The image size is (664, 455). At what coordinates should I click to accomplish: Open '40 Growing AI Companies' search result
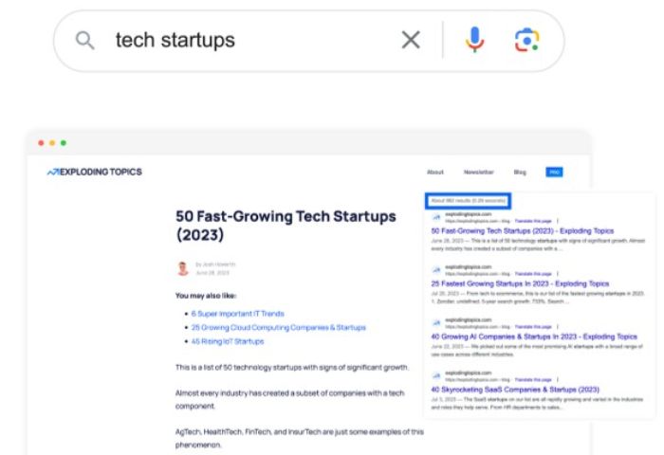click(536, 336)
